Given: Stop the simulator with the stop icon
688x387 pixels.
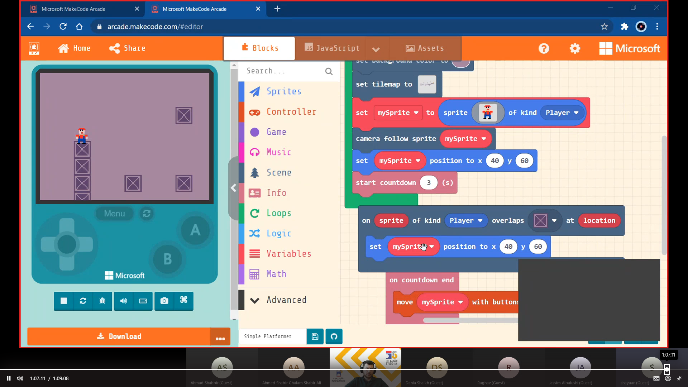Looking at the screenshot, I should [x=64, y=301].
